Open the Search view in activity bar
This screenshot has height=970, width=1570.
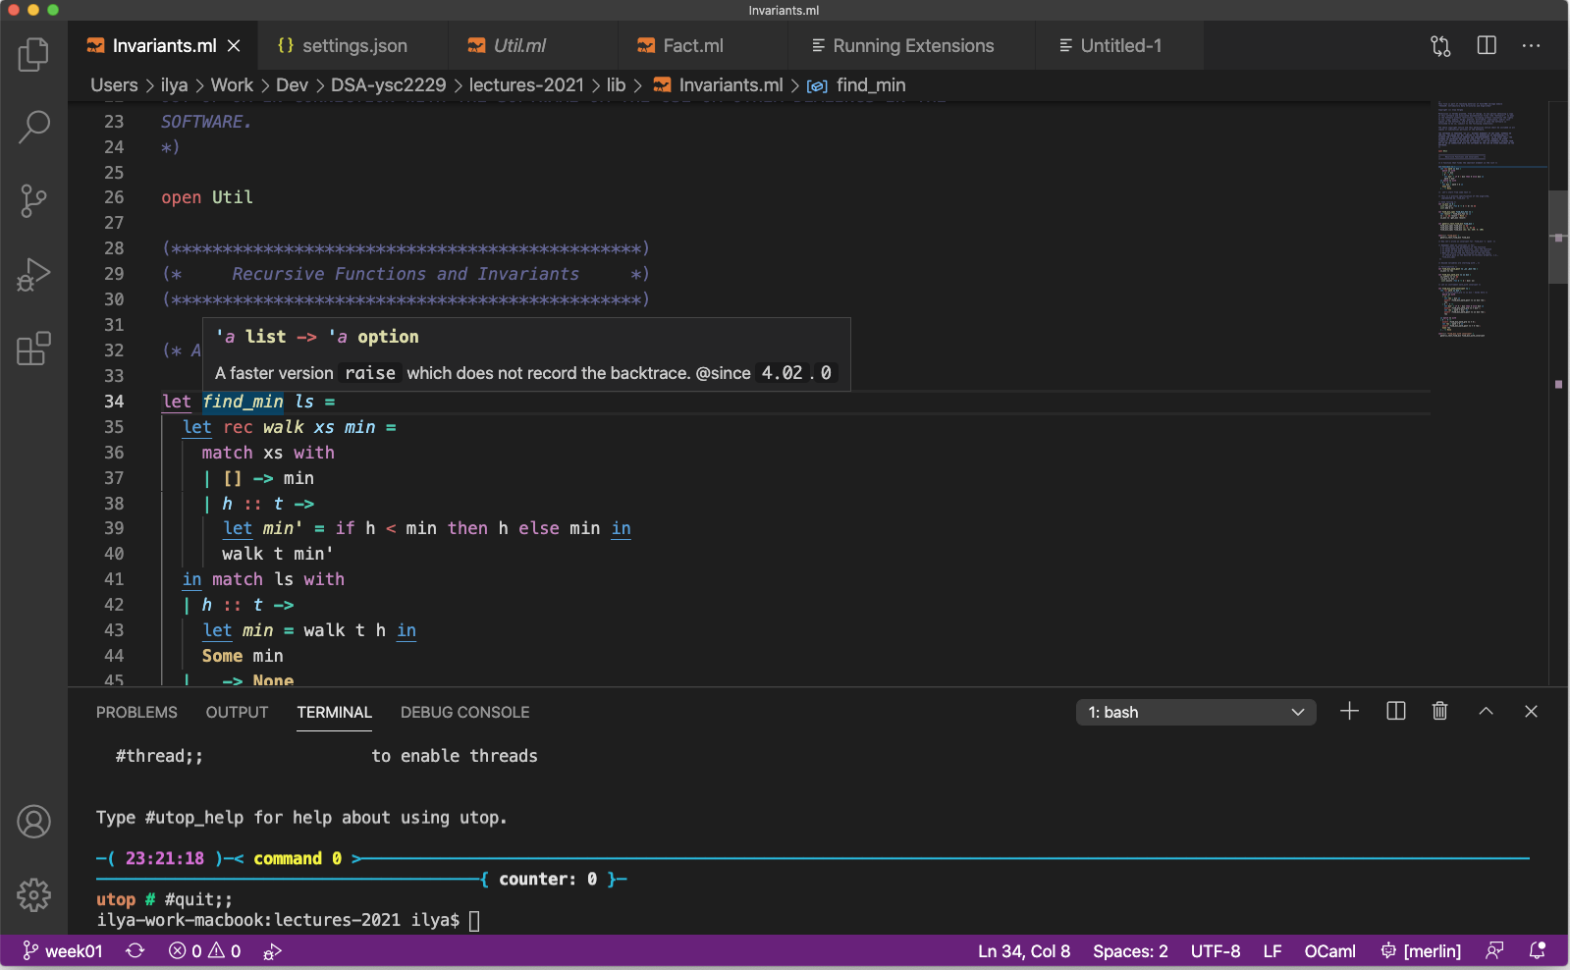pyautogui.click(x=33, y=127)
